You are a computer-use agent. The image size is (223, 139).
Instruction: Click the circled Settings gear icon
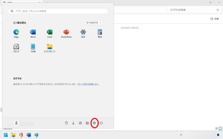[x=94, y=123]
